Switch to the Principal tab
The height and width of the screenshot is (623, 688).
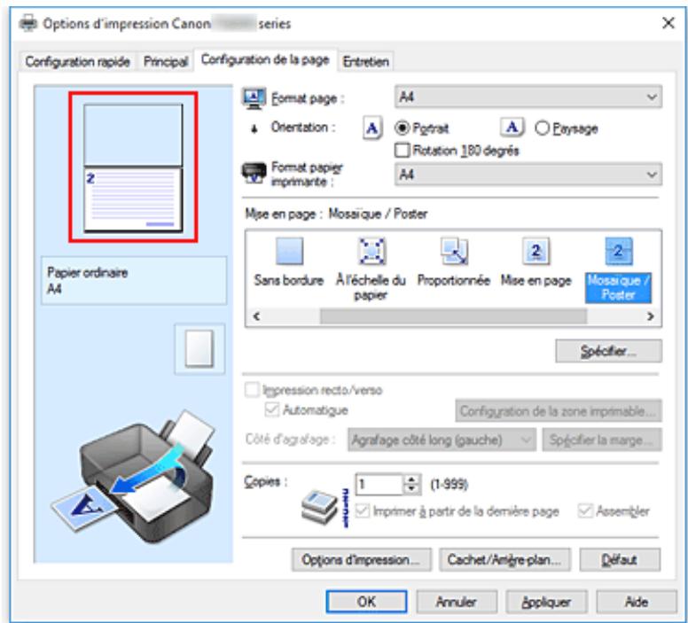[166, 61]
